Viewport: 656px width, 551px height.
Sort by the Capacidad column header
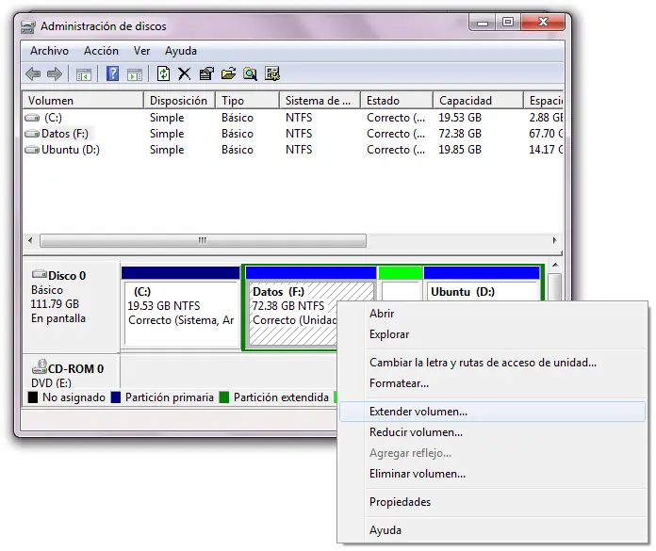(478, 101)
